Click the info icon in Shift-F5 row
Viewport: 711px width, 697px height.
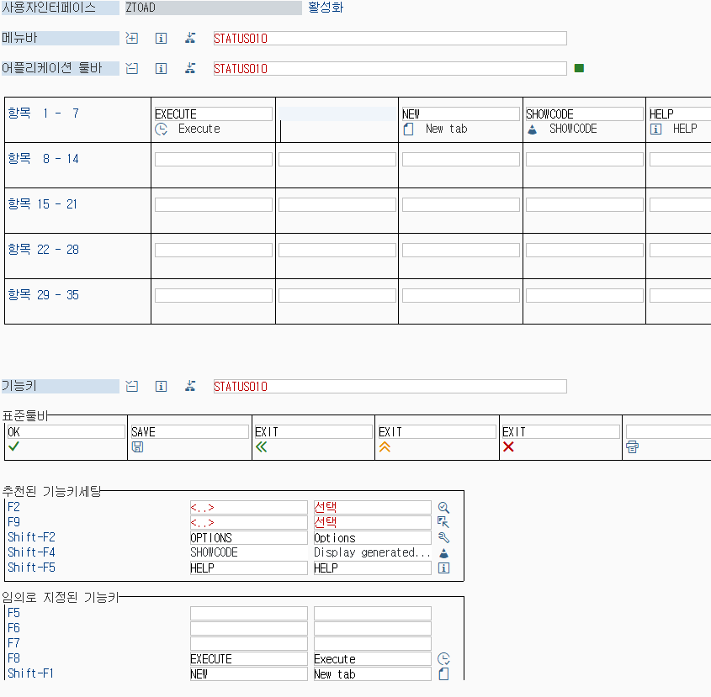[x=443, y=568]
